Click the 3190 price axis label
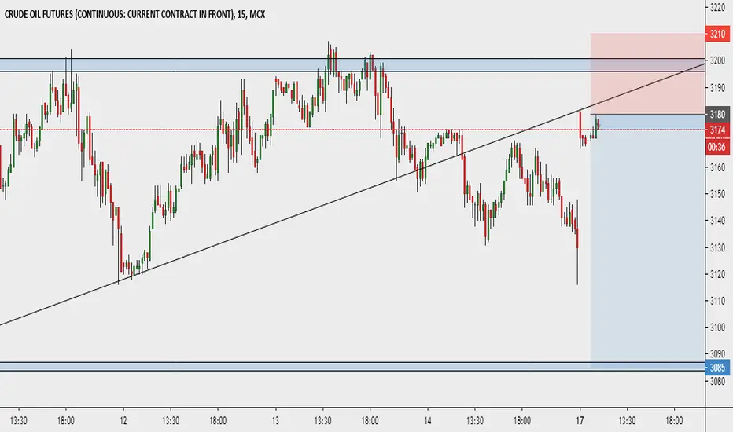733x432 pixels. click(x=717, y=88)
